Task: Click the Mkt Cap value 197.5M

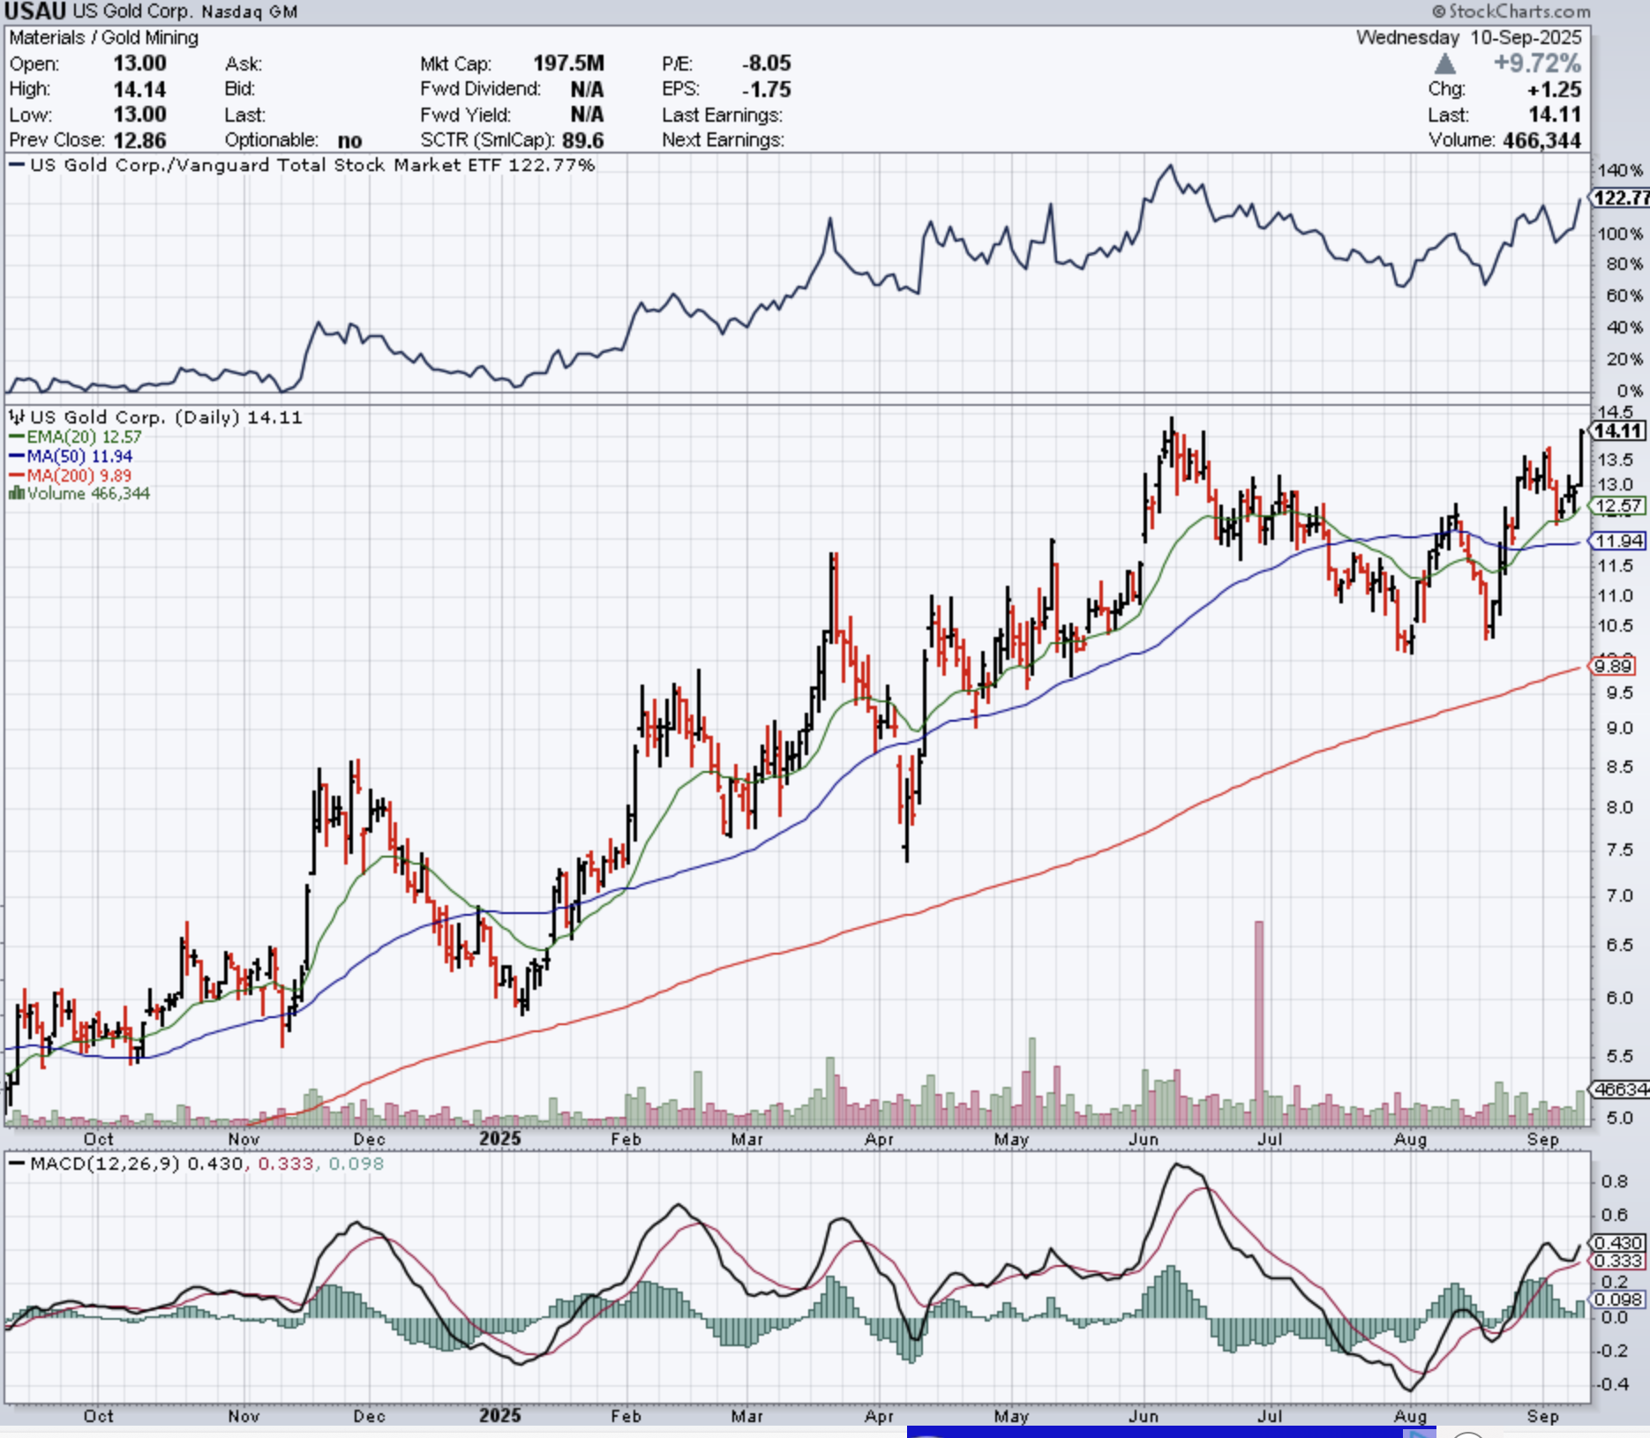Action: [568, 64]
